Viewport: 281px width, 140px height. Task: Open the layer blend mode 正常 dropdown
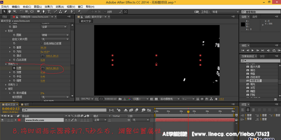click(100, 120)
